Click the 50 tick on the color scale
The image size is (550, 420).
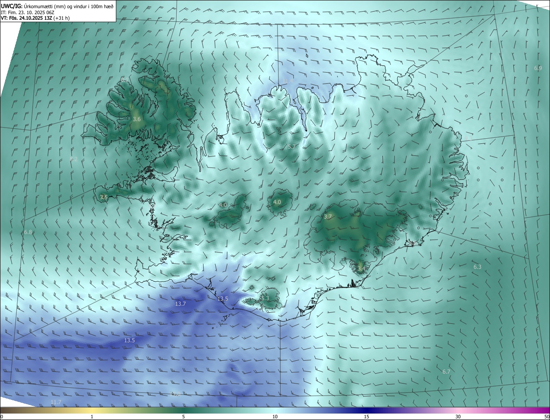tap(547, 417)
